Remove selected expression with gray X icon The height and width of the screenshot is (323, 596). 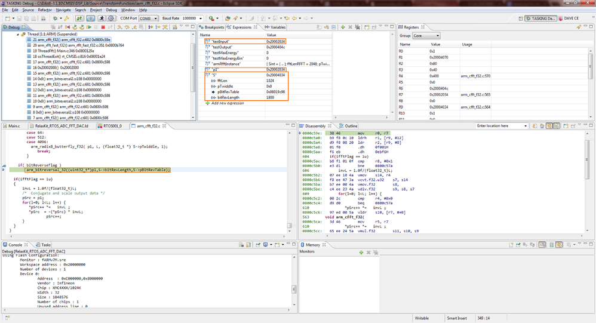pos(350,27)
